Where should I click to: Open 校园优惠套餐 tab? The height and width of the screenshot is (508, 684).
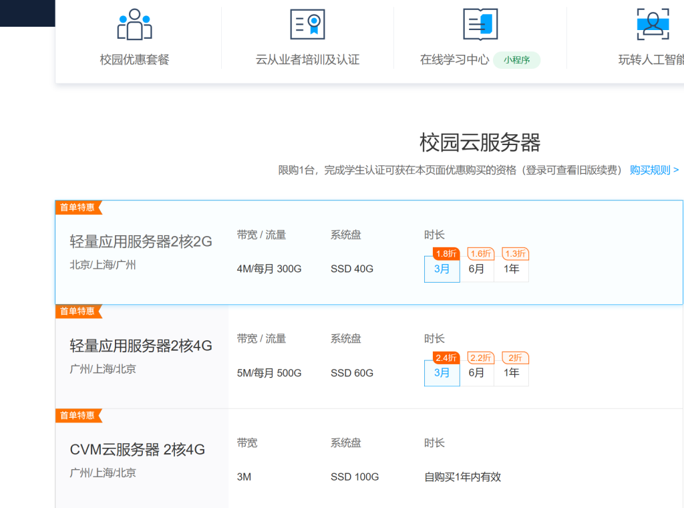click(134, 59)
